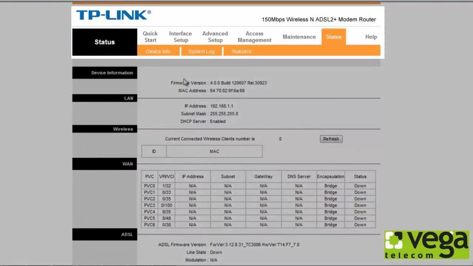Click the Status column header in WAN table
Viewport: 473px width, 266px height.
point(360,177)
